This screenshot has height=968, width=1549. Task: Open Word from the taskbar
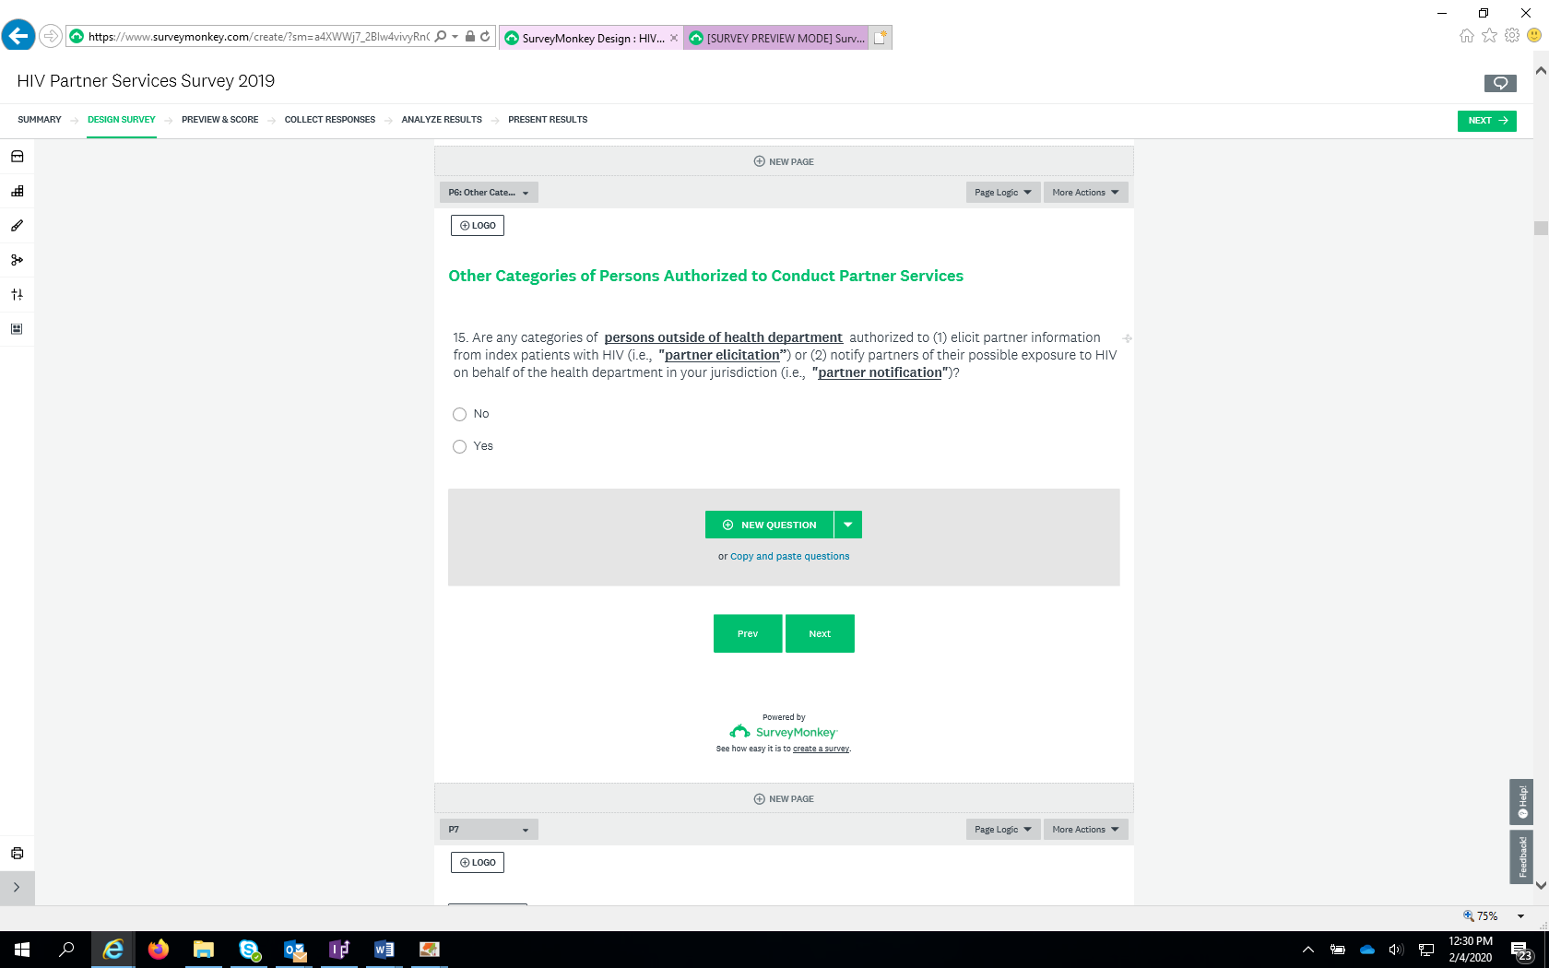[x=384, y=950]
